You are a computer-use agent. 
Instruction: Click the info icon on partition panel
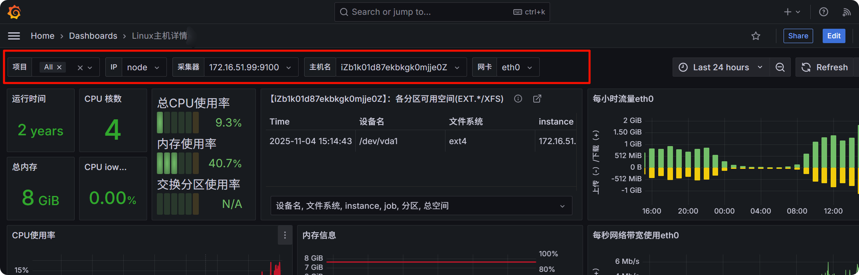(x=518, y=99)
